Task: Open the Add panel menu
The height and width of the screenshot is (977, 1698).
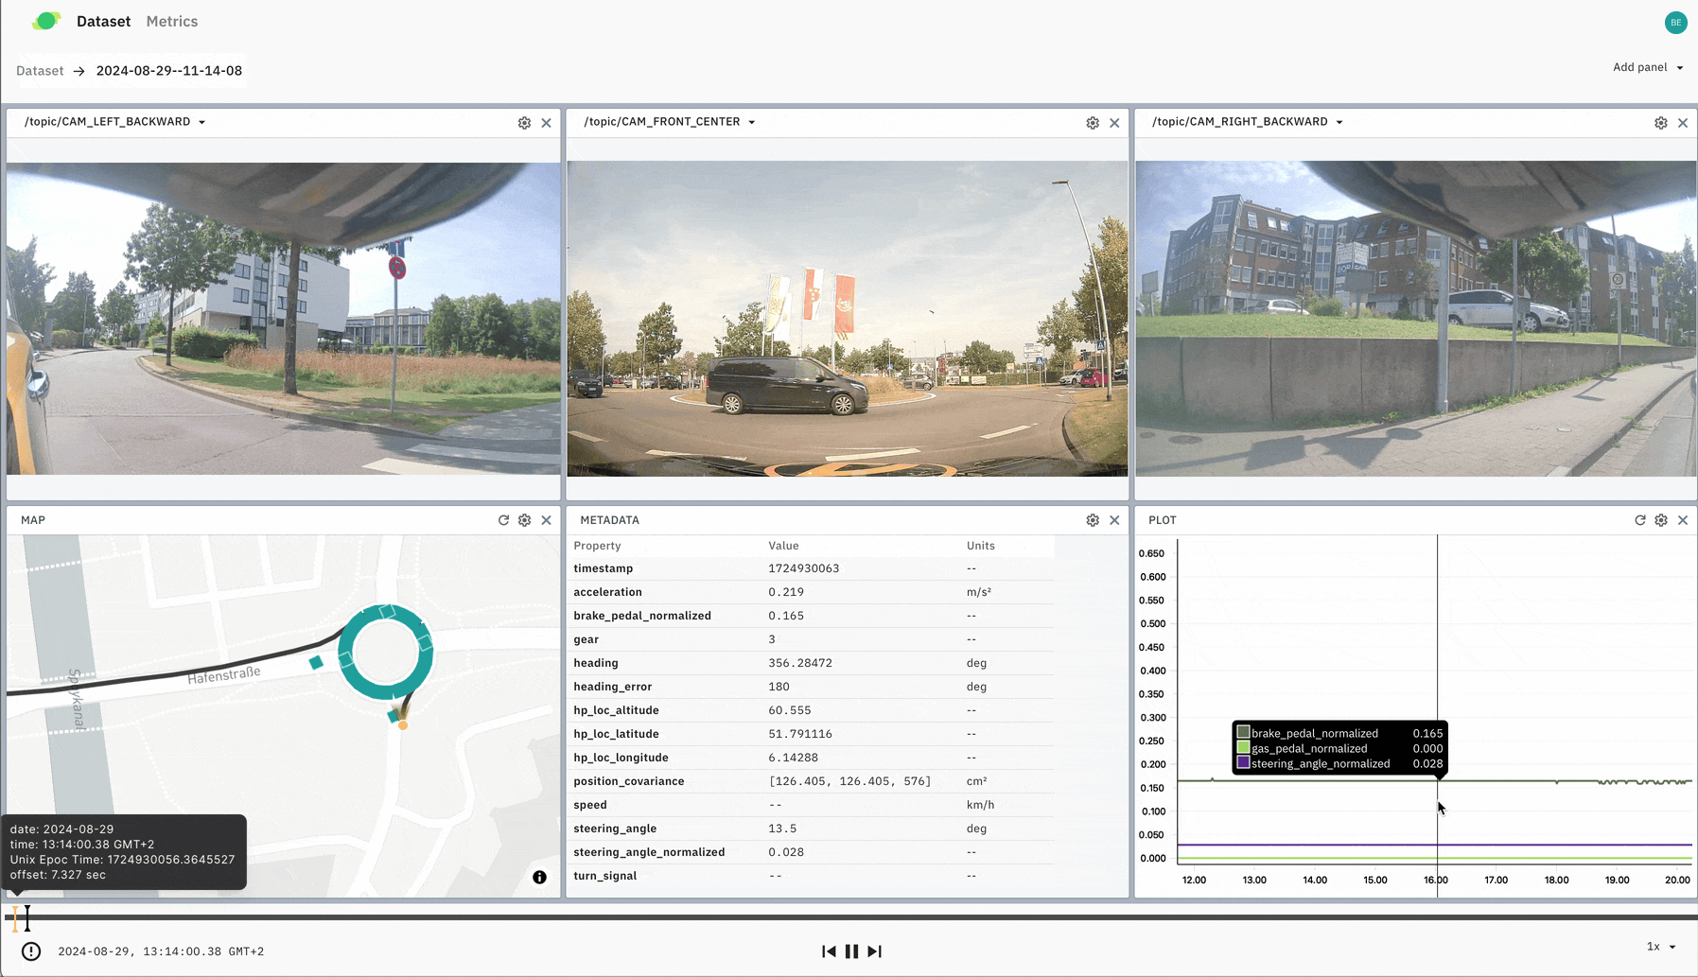Action: 1647,67
